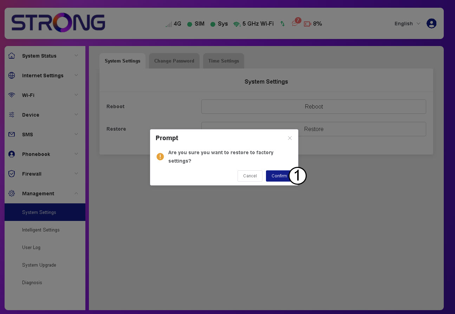Viewport: 455px width, 314px height.
Task: Click the STRONG logo
Action: click(x=58, y=23)
